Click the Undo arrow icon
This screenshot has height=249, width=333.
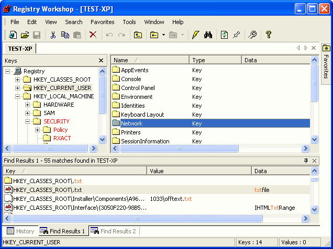(109, 35)
